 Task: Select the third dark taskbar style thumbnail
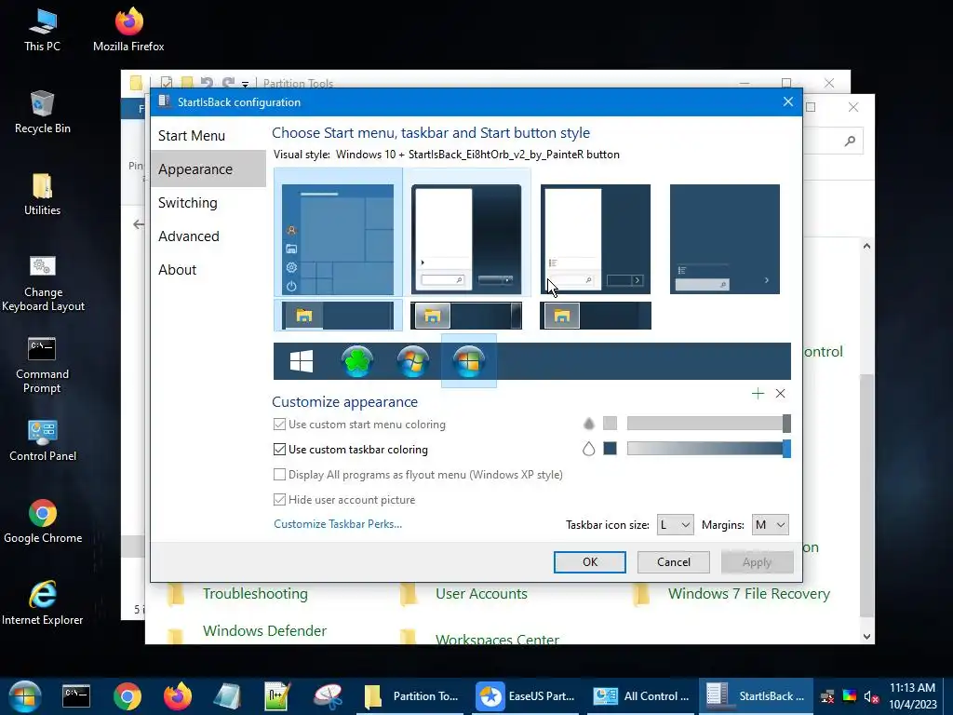[596, 316]
